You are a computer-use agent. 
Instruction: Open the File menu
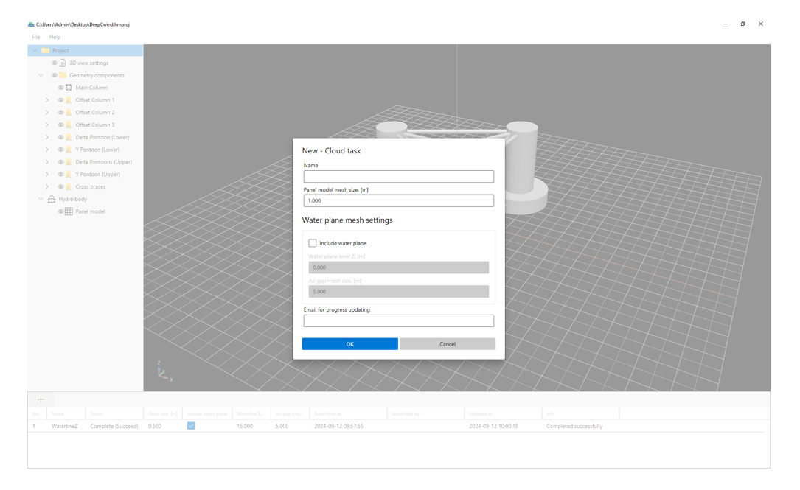[x=35, y=38]
